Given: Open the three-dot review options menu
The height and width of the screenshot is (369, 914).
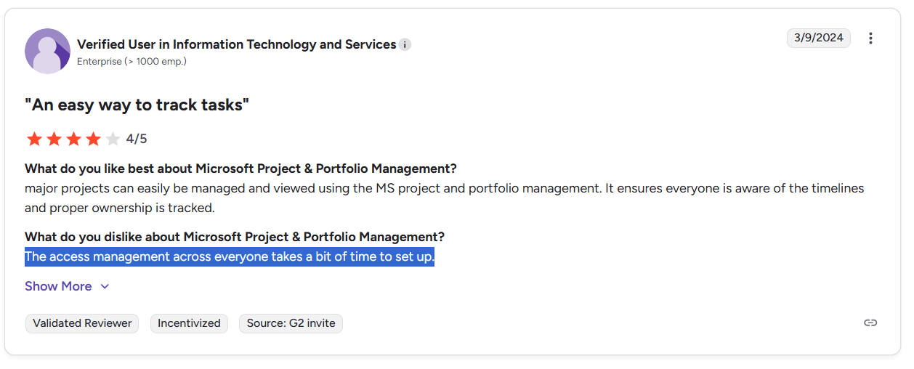Looking at the screenshot, I should [x=870, y=38].
